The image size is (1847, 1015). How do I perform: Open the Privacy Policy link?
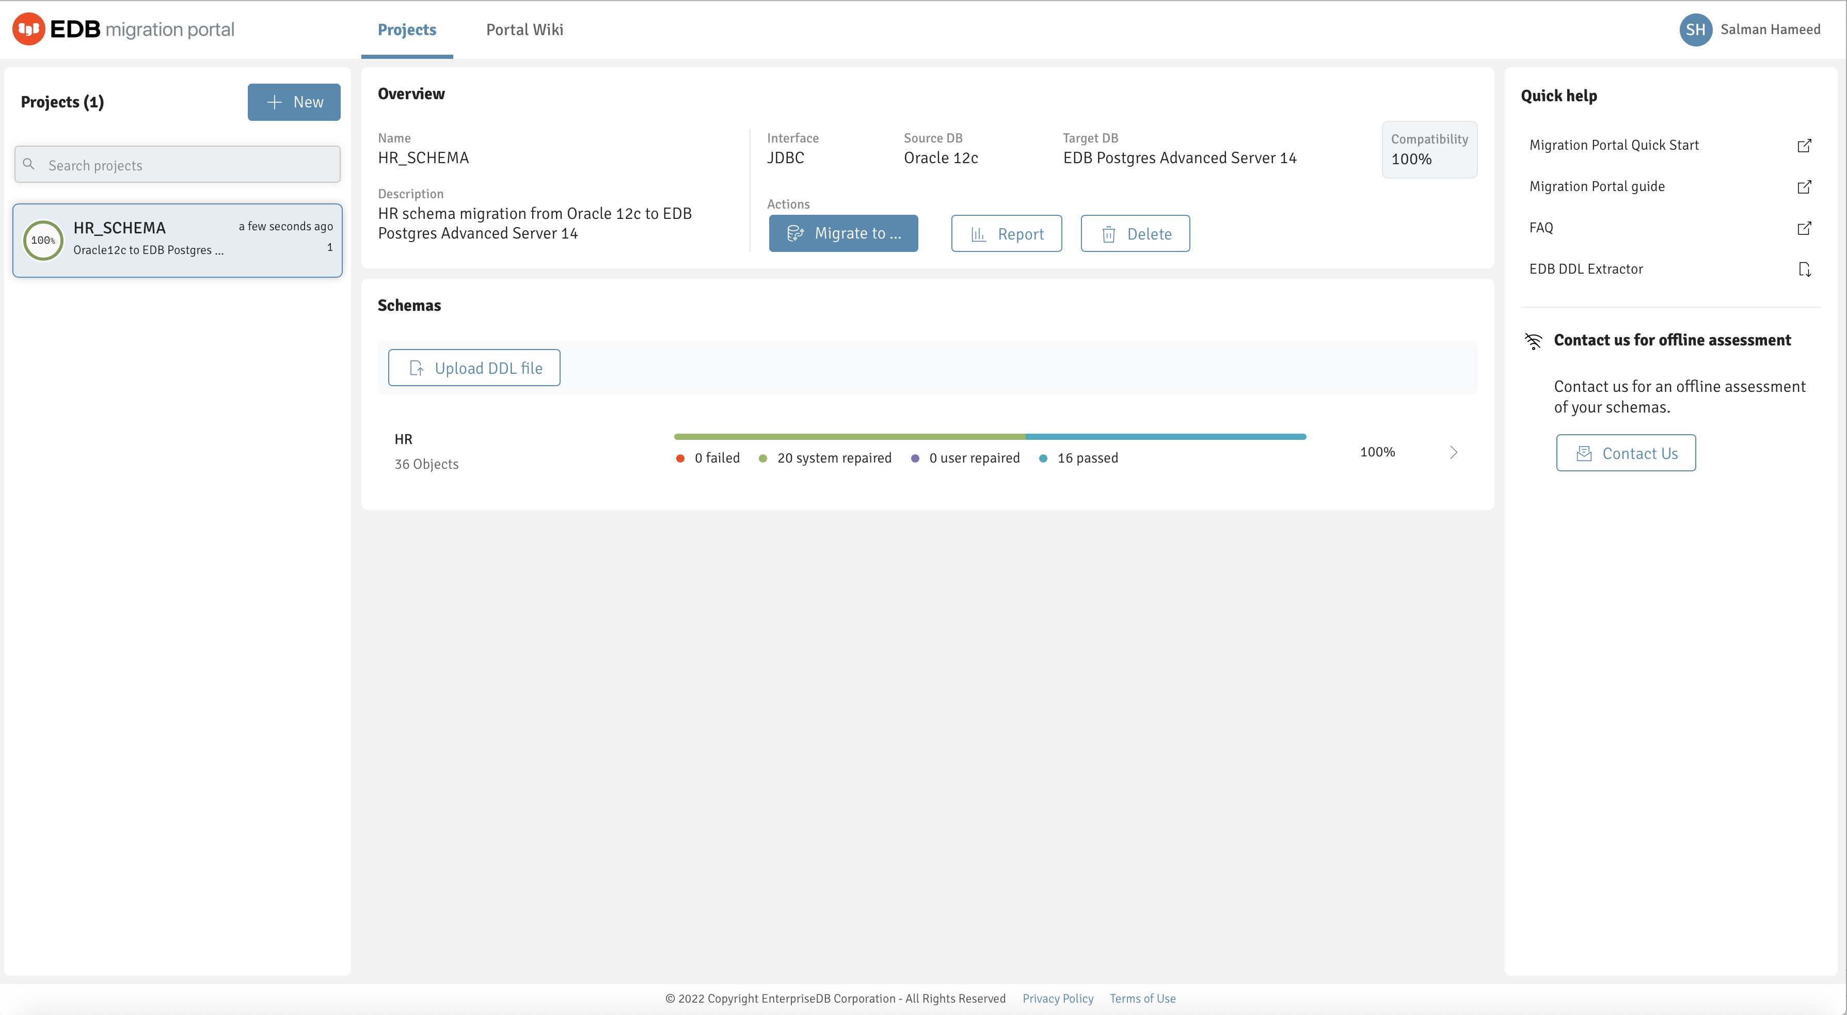tap(1058, 998)
